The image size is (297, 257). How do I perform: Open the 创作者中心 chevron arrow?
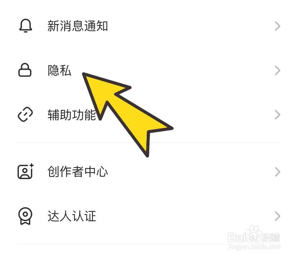pyautogui.click(x=278, y=172)
